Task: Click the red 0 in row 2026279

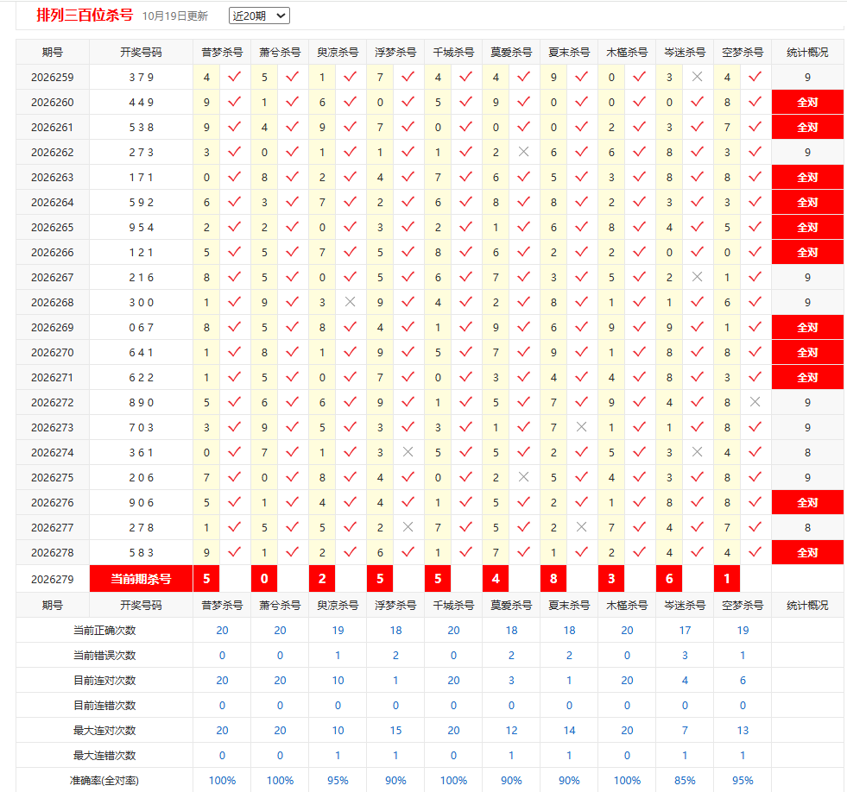Action: point(264,579)
